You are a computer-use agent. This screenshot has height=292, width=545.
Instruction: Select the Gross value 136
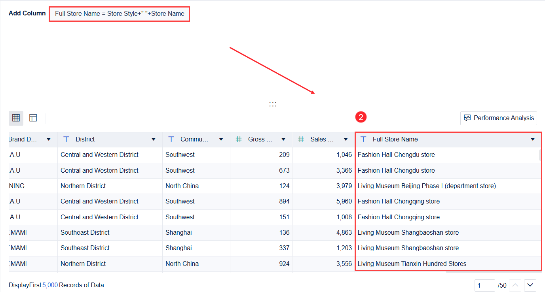pyautogui.click(x=284, y=232)
